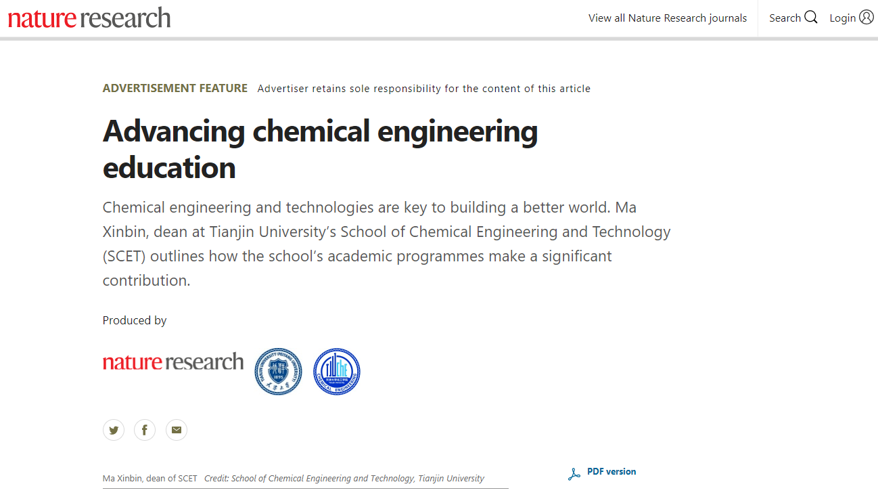This screenshot has width=878, height=499.
Task: Click nature research logo under Produced by
Action: pyautogui.click(x=173, y=362)
